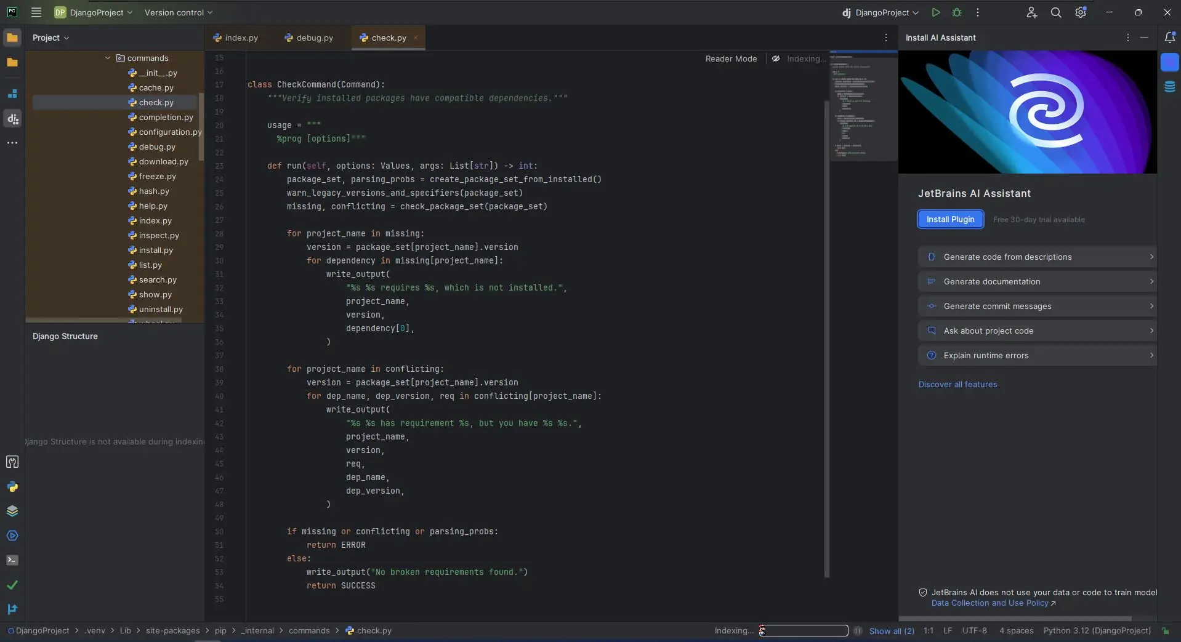
Task: Collapse the commands folder in project tree
Action: (108, 58)
